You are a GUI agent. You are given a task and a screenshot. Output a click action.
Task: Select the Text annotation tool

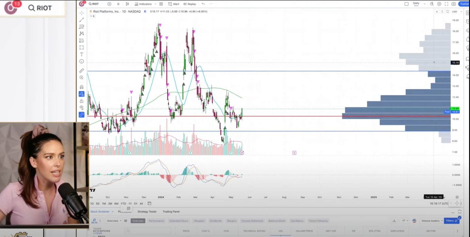[x=82, y=54]
